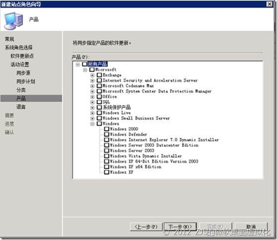Go to the 同步源 step

coord(23,73)
